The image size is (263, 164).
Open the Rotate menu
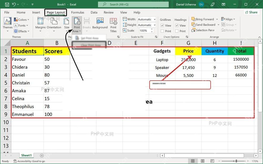(x=229, y=30)
